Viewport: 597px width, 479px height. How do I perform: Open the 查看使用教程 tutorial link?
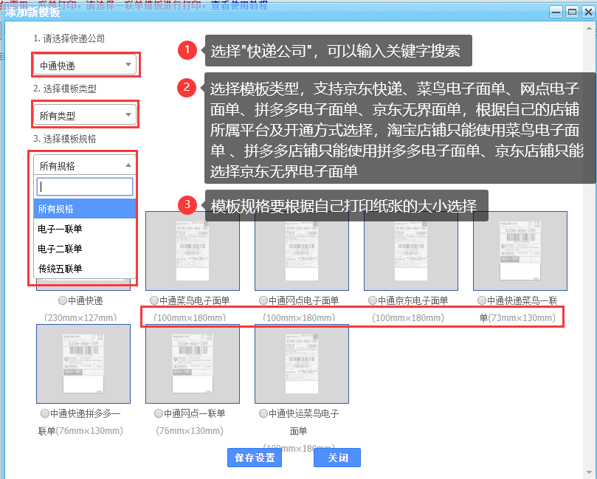pyautogui.click(x=240, y=5)
